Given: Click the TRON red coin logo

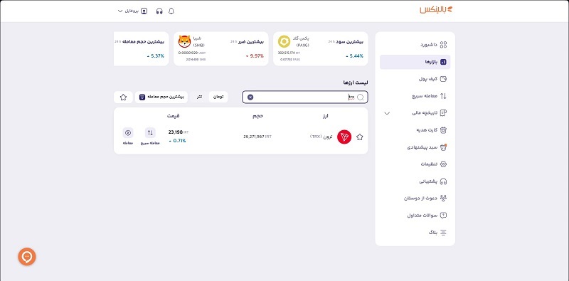Looking at the screenshot, I should point(344,137).
